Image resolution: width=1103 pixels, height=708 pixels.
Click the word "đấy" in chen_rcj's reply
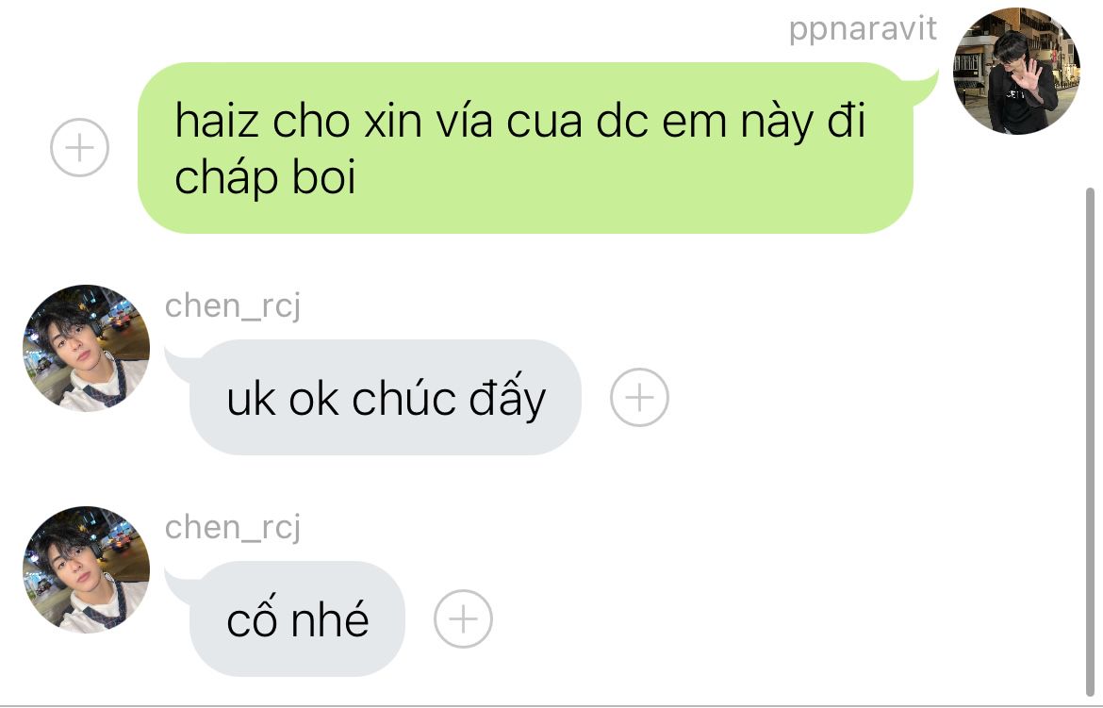click(507, 399)
